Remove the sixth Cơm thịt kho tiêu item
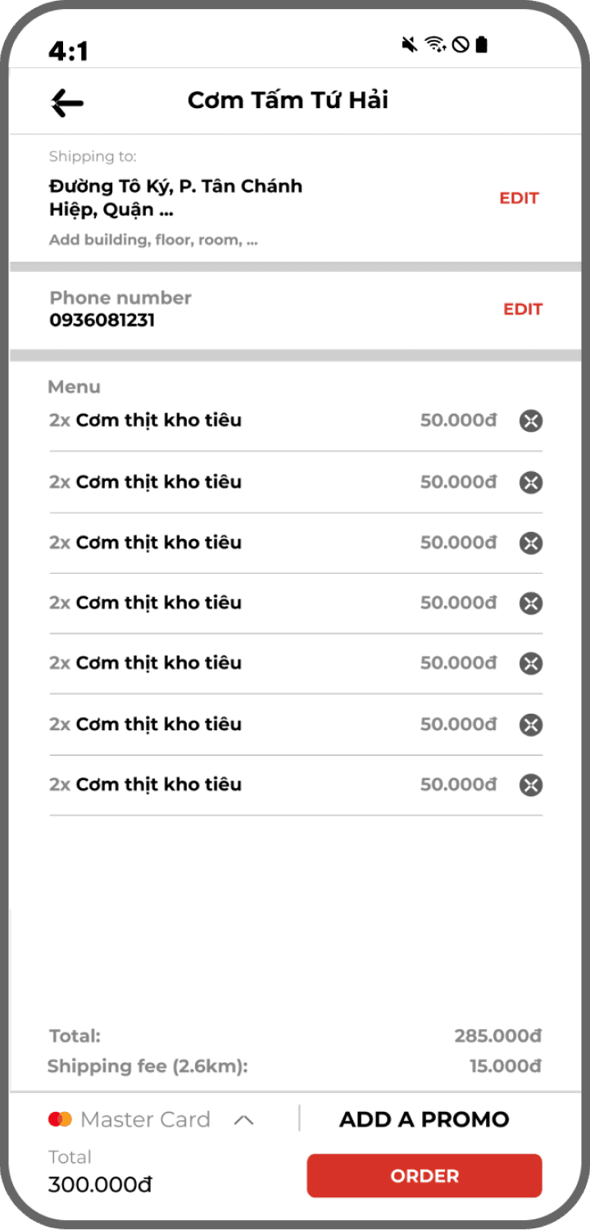Screen dimensions: 590x1230 point(531,724)
